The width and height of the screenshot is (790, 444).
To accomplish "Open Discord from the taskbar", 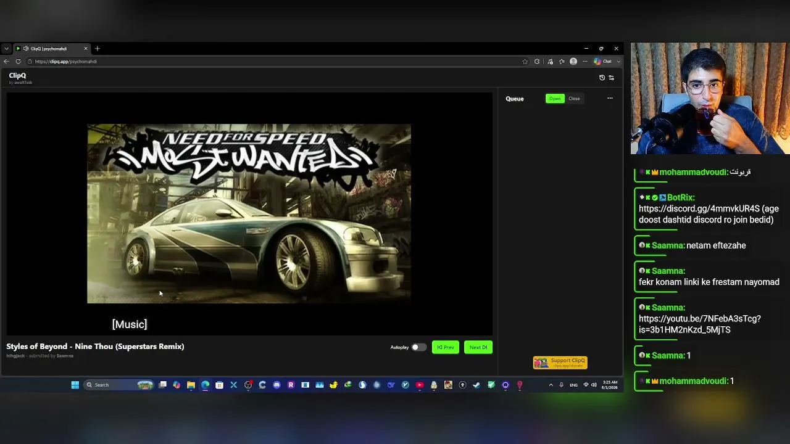I will pos(276,385).
